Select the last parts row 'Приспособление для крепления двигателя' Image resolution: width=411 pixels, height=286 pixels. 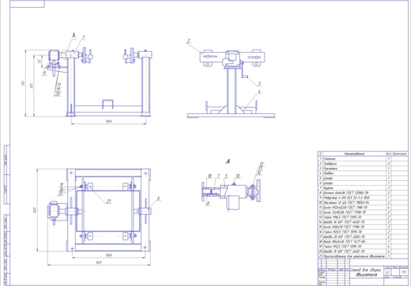[x=363, y=256]
